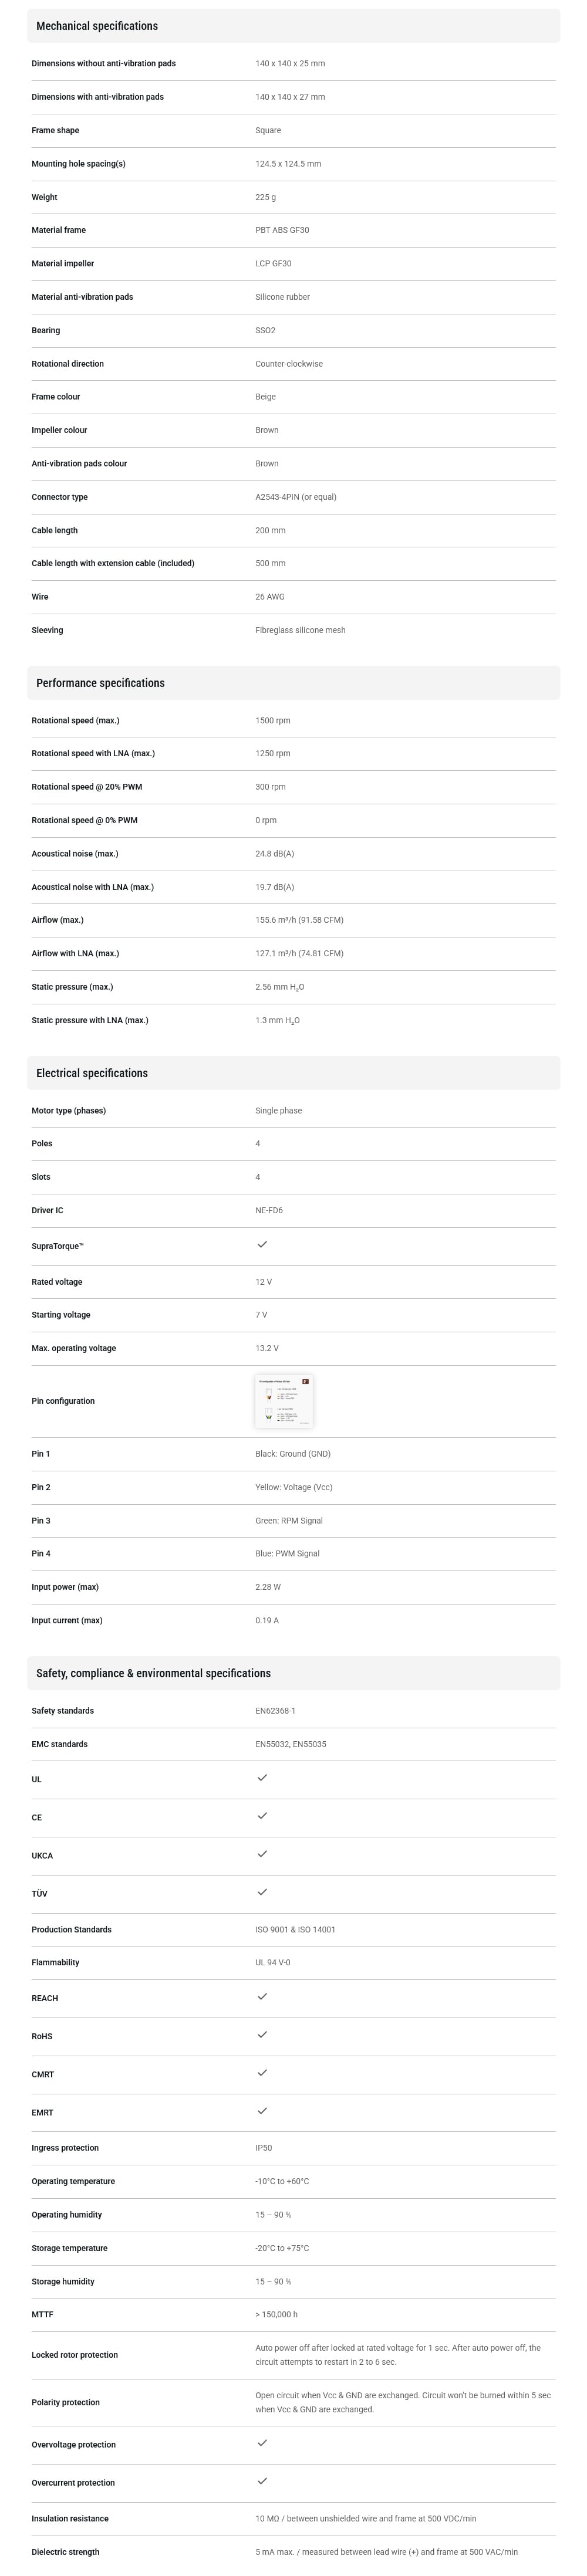Toggle the Electrical specifications section header

(293, 1073)
